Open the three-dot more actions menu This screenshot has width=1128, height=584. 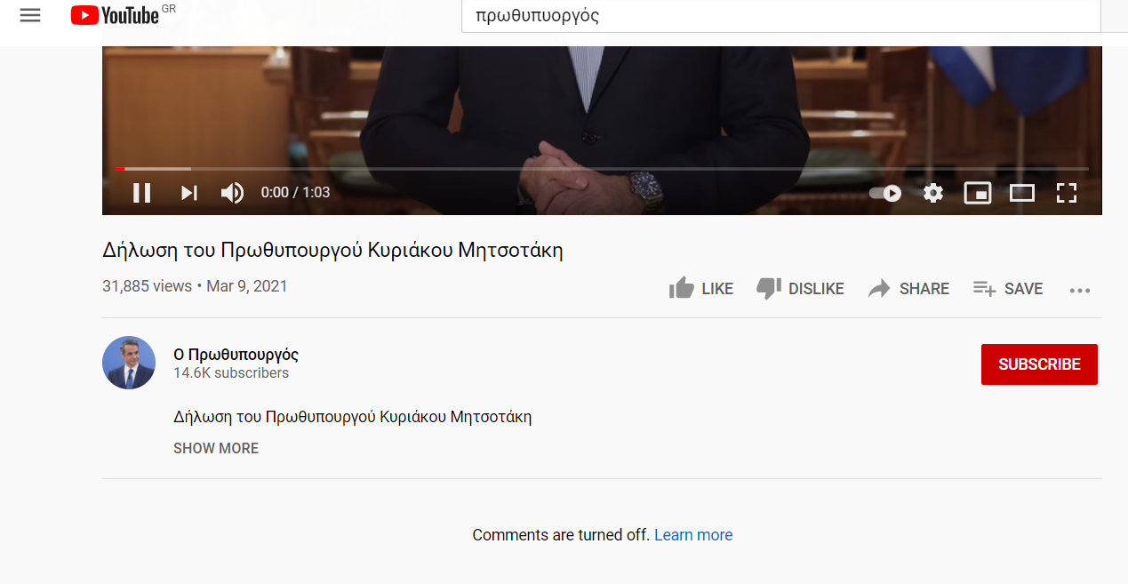[1079, 290]
